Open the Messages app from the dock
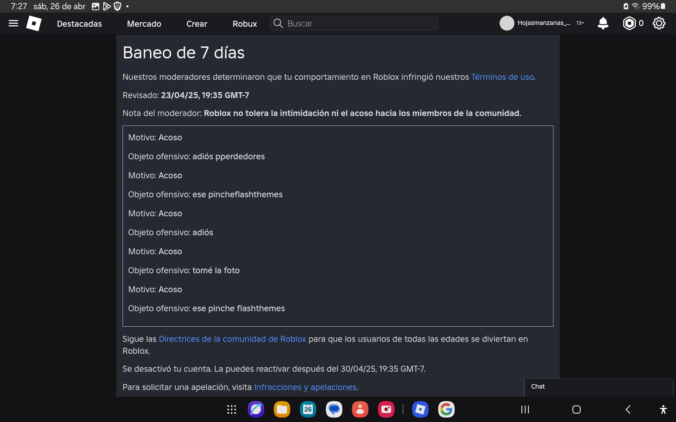The width and height of the screenshot is (676, 422). pos(334,409)
